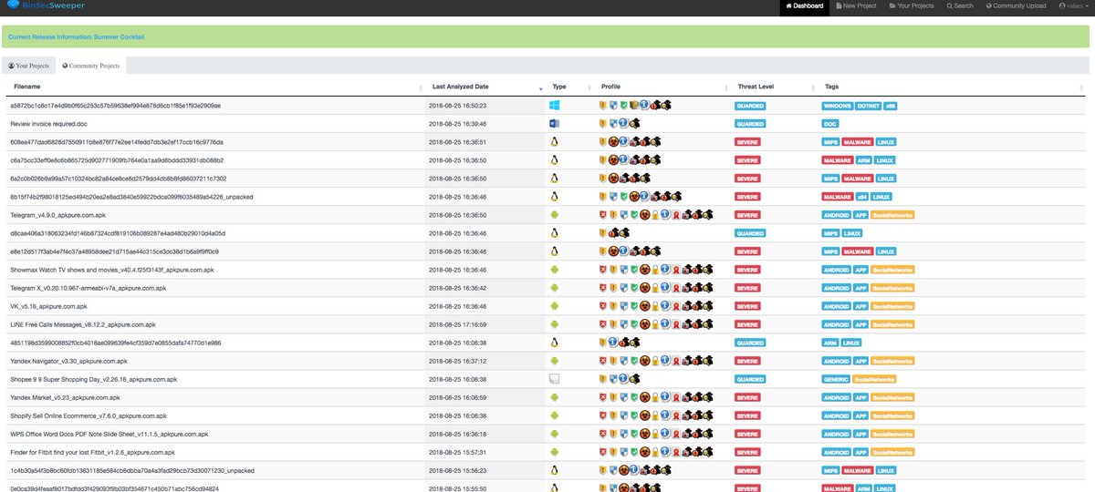The width and height of the screenshot is (1095, 492).
Task: Click the red X shield icon in WPS Office row
Action: coord(603,434)
